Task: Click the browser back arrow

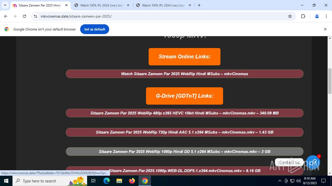Action: click(x=6, y=16)
